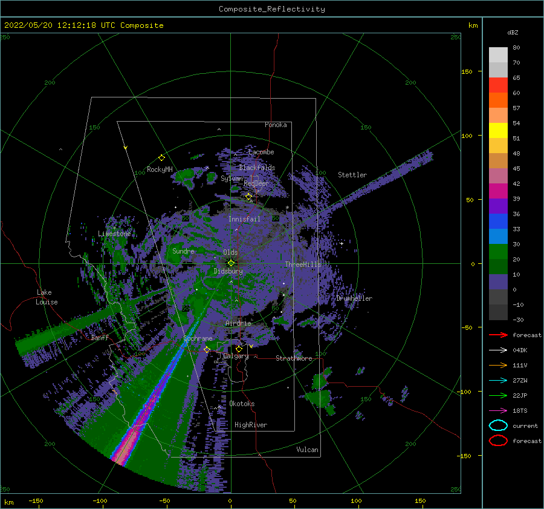Click the RockyMH label
The width and height of the screenshot is (544, 509).
[160, 169]
